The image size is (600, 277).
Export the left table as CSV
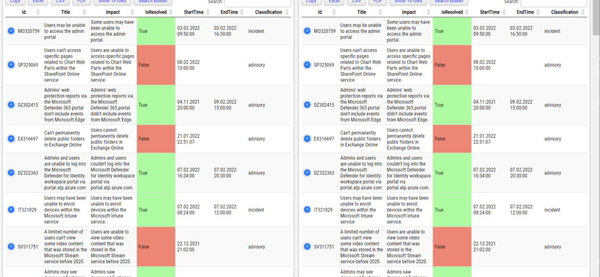pyautogui.click(x=60, y=2)
